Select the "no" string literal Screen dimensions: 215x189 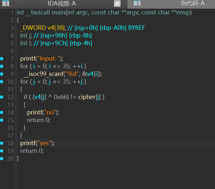pyautogui.click(x=50, y=112)
